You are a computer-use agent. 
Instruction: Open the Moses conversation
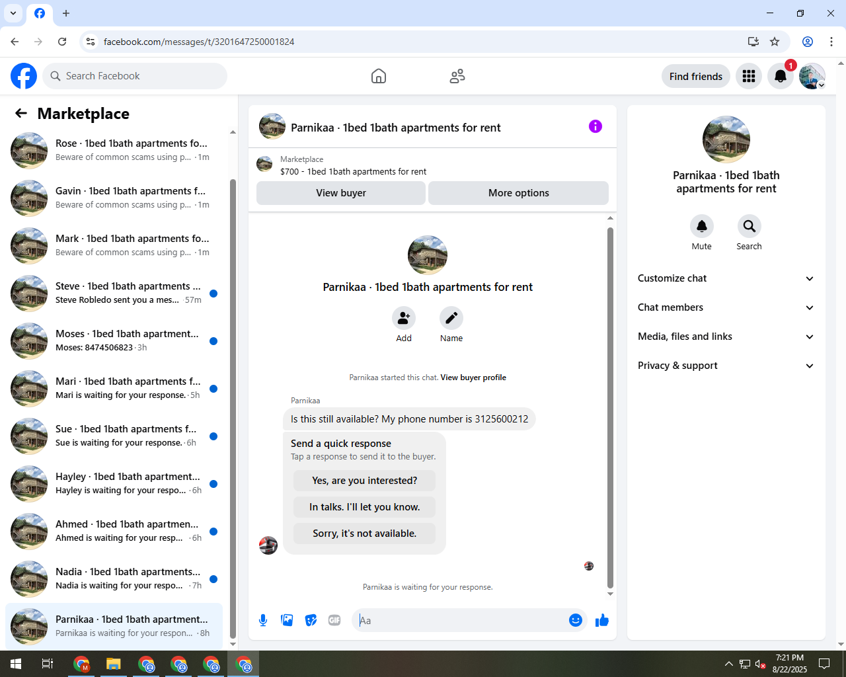point(114,340)
